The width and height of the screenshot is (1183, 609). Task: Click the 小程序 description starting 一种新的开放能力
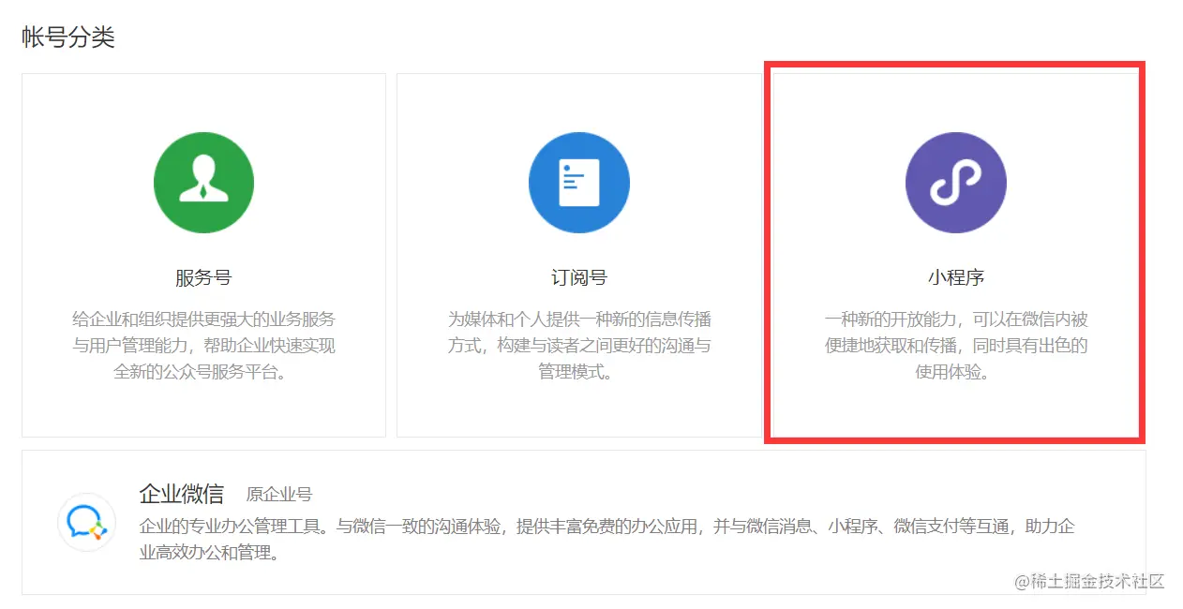tap(955, 346)
